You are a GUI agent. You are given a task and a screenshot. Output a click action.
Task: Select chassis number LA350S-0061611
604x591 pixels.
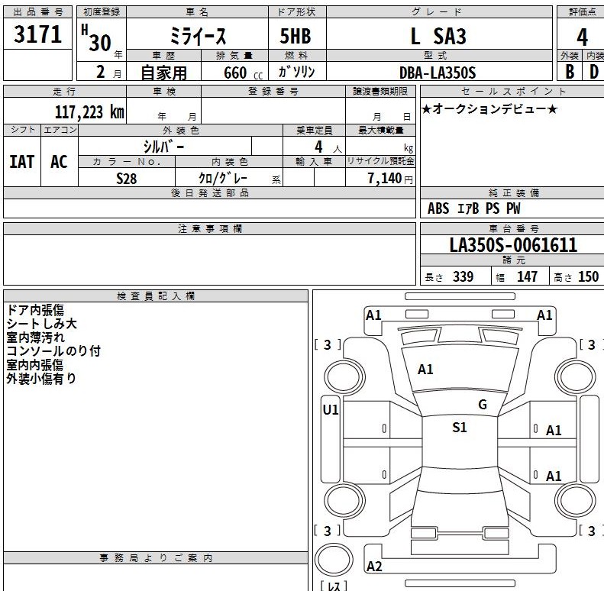pyautogui.click(x=513, y=245)
